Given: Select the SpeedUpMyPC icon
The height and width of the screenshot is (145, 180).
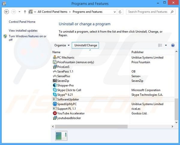Looking at the screenshot, I should (55, 104).
